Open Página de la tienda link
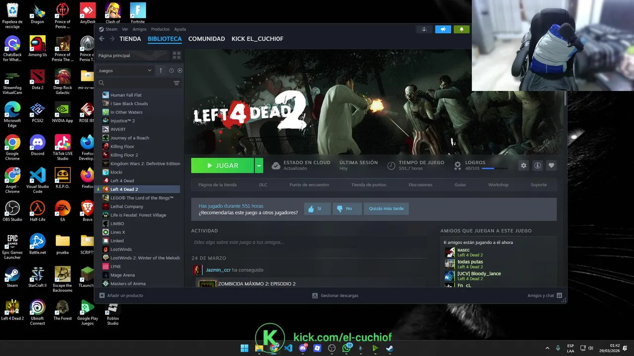This screenshot has width=634, height=356. pyautogui.click(x=217, y=185)
